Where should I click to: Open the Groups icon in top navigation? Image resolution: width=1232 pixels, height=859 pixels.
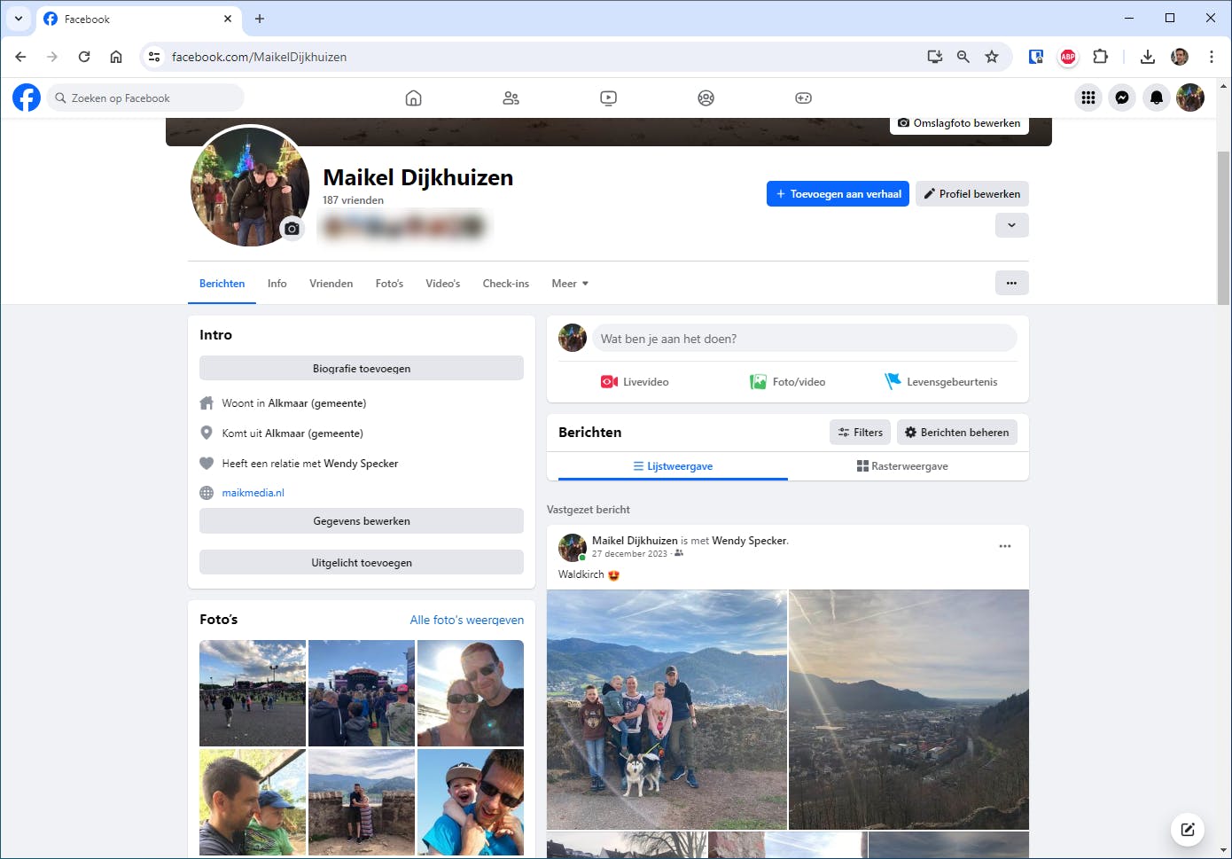point(706,98)
